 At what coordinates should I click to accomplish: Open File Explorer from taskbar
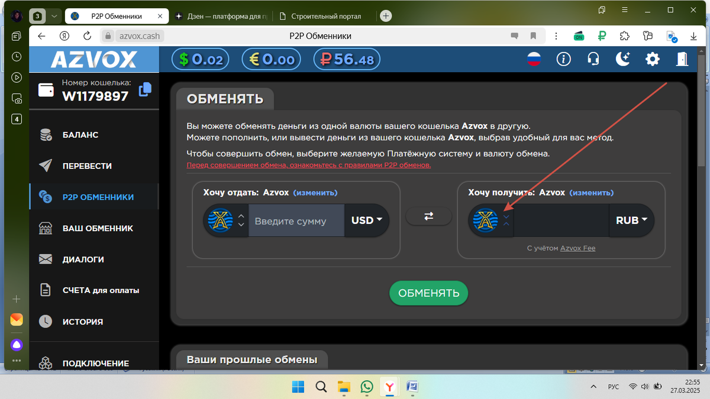344,387
